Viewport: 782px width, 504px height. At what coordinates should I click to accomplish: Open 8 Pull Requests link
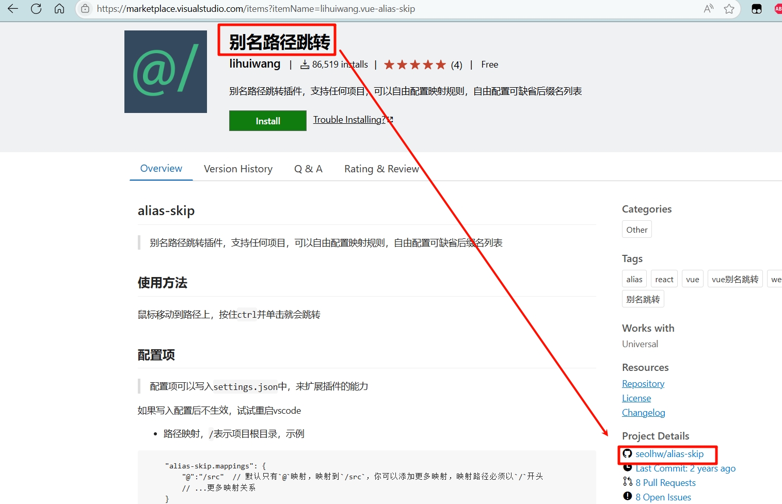click(665, 483)
